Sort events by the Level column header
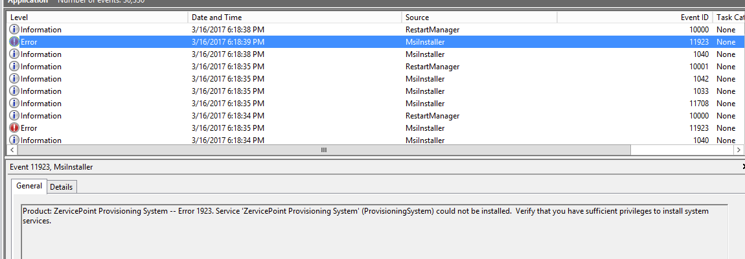 click(x=97, y=17)
